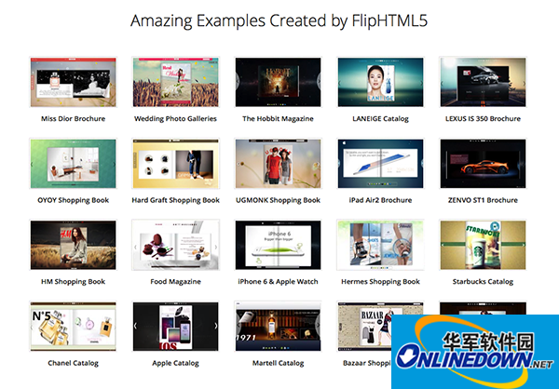Image resolution: width=559 pixels, height=389 pixels.
Task: Open the OYOY Shopping Book thumbnail
Action: pos(73,164)
